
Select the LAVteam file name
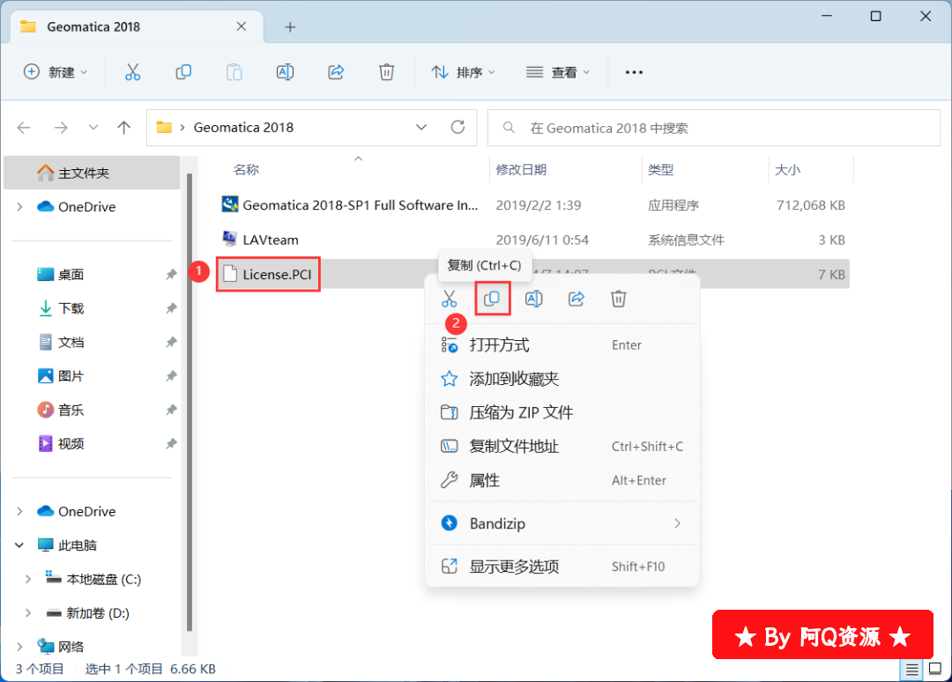pyautogui.click(x=271, y=240)
